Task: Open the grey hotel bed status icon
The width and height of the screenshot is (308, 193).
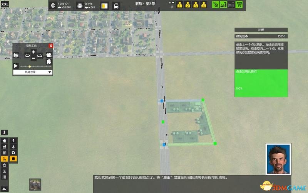Action: click(x=231, y=5)
